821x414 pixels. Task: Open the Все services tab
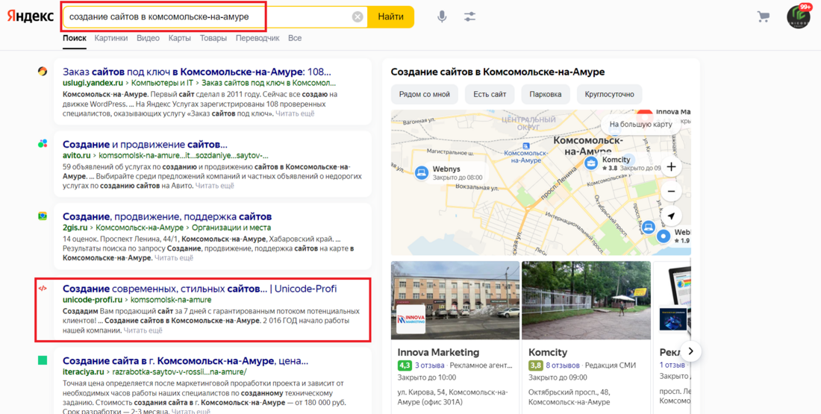point(295,38)
